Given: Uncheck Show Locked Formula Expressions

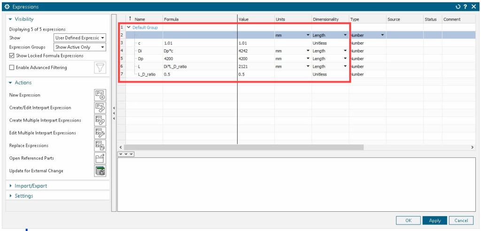Looking at the screenshot, I should 12,55.
